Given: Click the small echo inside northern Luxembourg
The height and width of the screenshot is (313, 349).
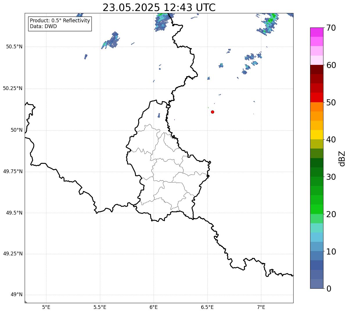Looking at the screenshot, I should (x=159, y=115).
